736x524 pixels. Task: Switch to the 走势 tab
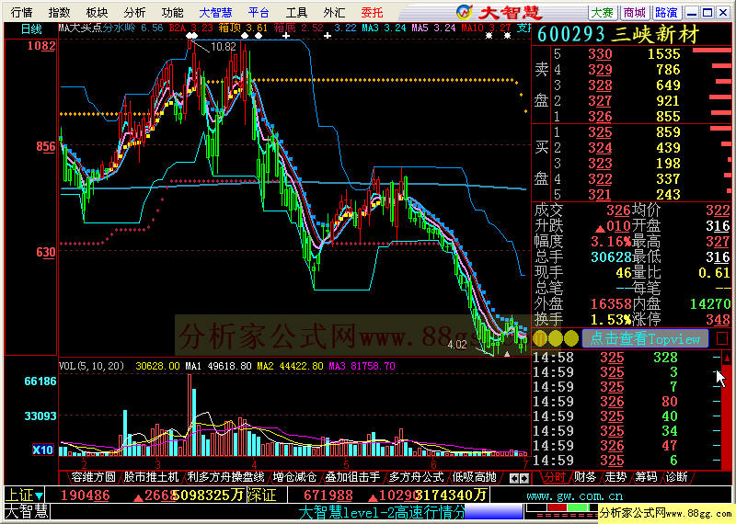[615, 477]
